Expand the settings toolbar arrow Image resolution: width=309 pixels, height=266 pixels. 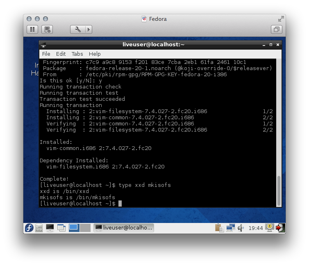pos(89,30)
